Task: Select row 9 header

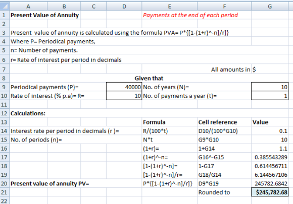Action: [5, 87]
